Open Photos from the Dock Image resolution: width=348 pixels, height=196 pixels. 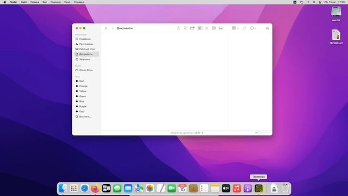[150, 188]
